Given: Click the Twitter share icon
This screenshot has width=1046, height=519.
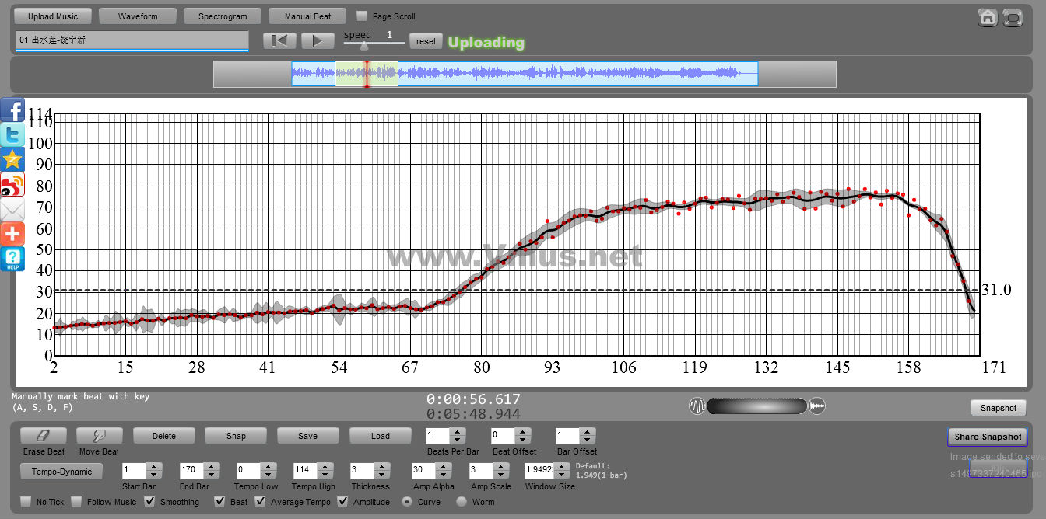Looking at the screenshot, I should click(12, 134).
